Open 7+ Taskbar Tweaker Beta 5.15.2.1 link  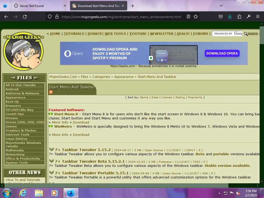90,161
